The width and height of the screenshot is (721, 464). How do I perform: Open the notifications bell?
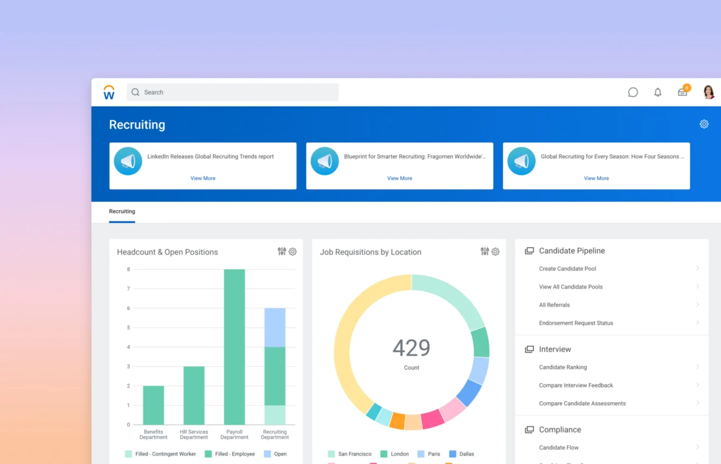[657, 92]
